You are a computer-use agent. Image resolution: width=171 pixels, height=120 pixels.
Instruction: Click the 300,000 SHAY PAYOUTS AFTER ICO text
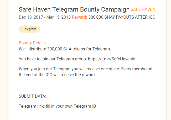(x=122, y=17)
